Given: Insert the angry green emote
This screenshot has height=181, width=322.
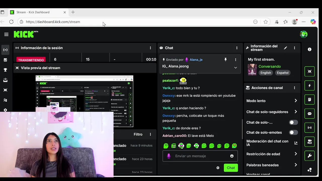Looking at the screenshot, I should pos(174,146).
